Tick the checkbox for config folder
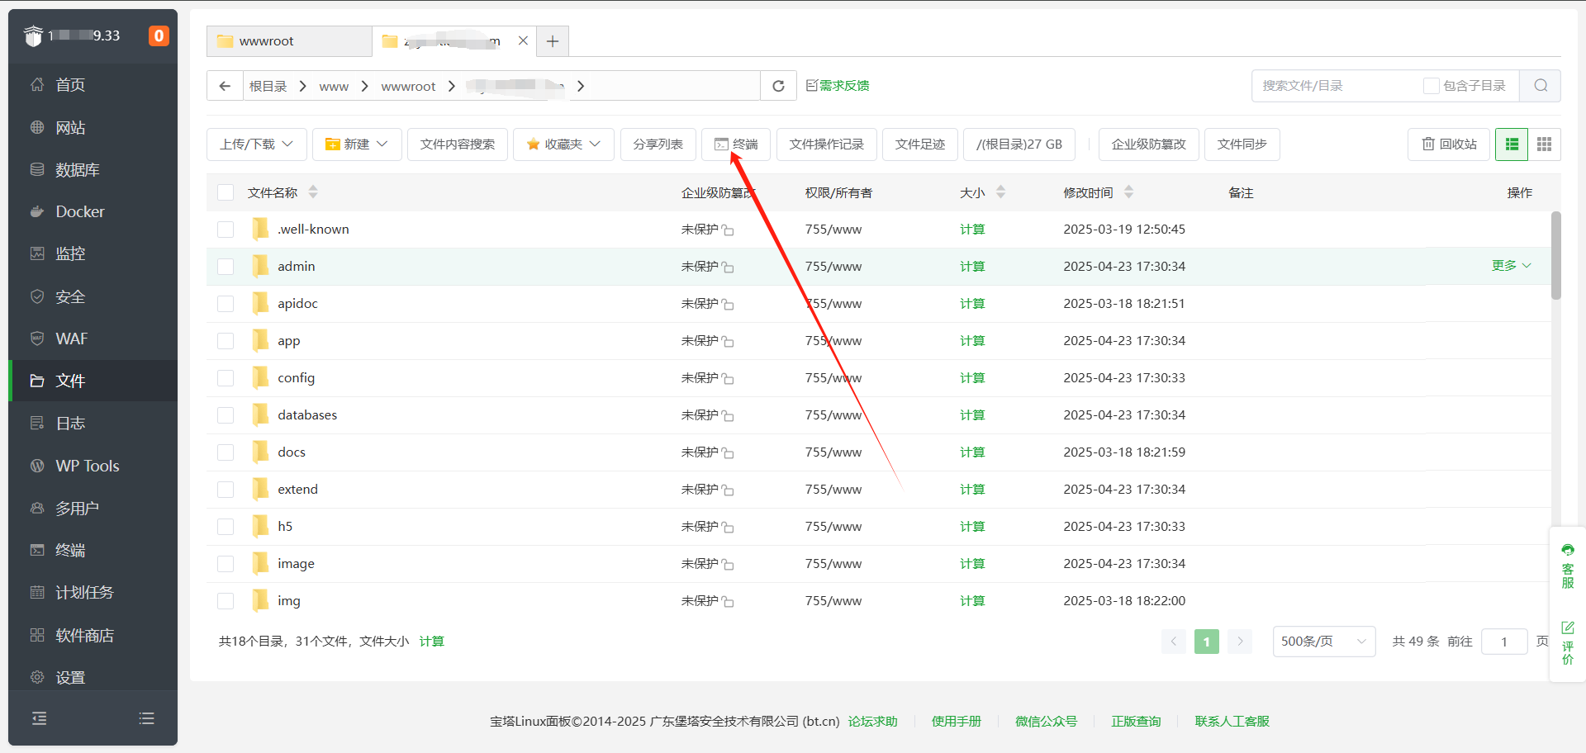Viewport: 1586px width, 753px height. pyautogui.click(x=226, y=378)
